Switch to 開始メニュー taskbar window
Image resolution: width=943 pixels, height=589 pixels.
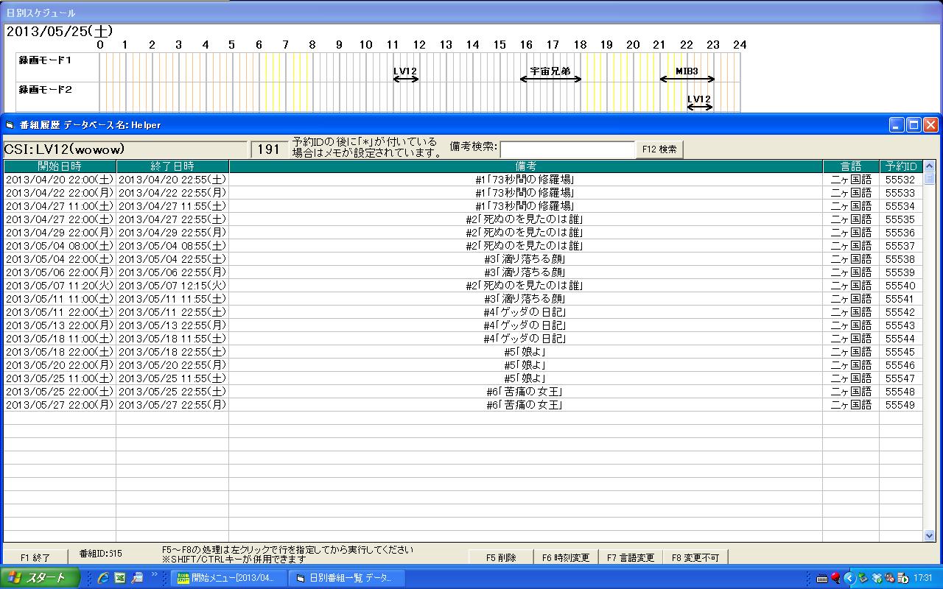pos(228,578)
